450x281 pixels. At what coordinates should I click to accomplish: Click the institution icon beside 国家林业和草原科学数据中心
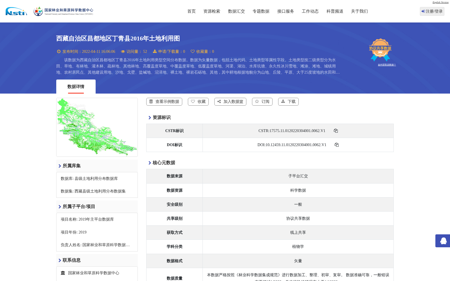[x=63, y=273]
